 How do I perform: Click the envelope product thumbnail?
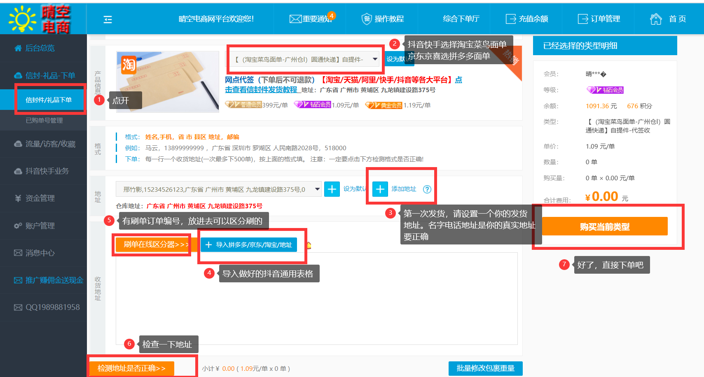168,81
